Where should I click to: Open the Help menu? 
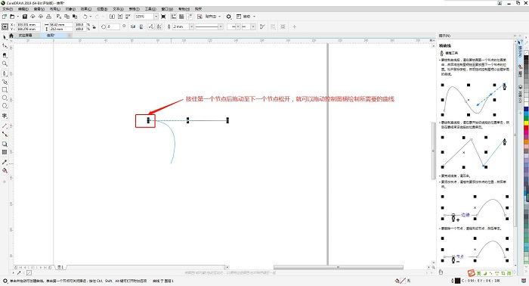[x=184, y=9]
